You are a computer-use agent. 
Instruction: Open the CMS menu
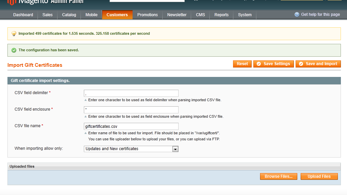point(200,15)
